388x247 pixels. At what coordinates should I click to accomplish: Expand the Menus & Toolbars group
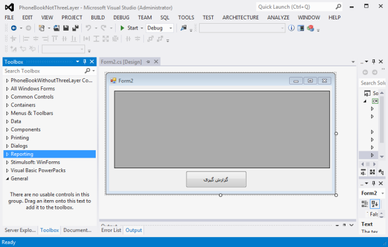tap(8, 113)
